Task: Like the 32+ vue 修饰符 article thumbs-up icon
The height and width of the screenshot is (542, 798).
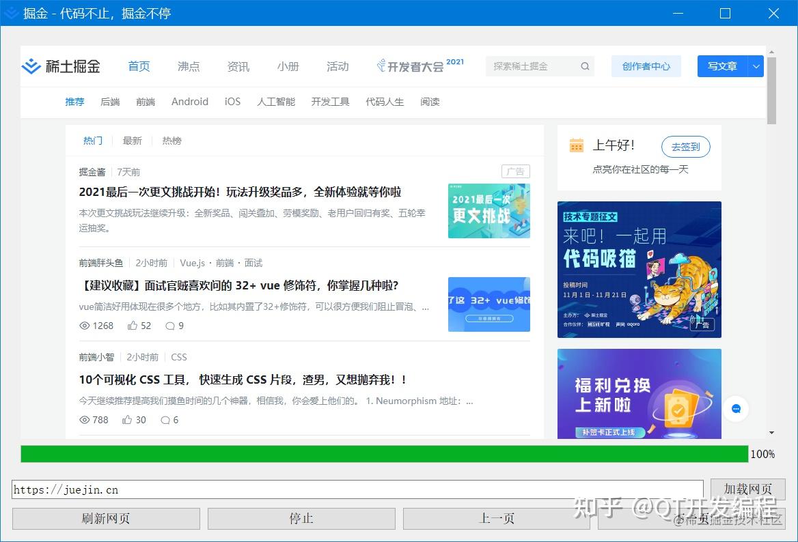Action: [132, 326]
